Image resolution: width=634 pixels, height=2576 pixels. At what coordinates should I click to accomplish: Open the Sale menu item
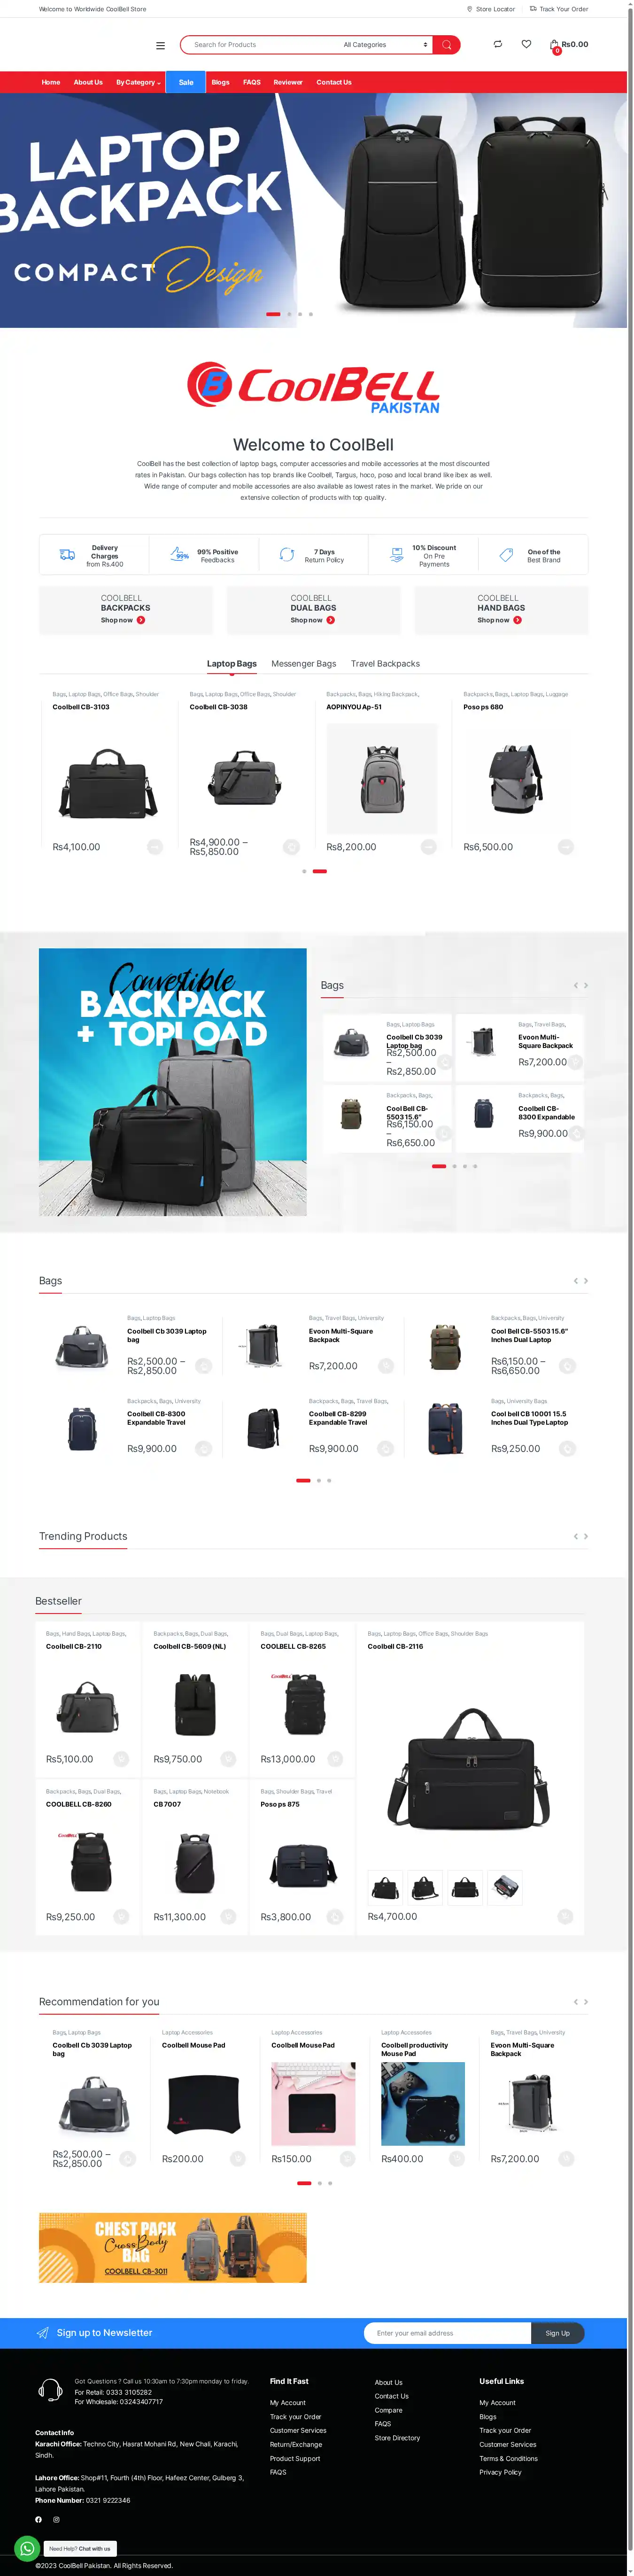click(186, 82)
